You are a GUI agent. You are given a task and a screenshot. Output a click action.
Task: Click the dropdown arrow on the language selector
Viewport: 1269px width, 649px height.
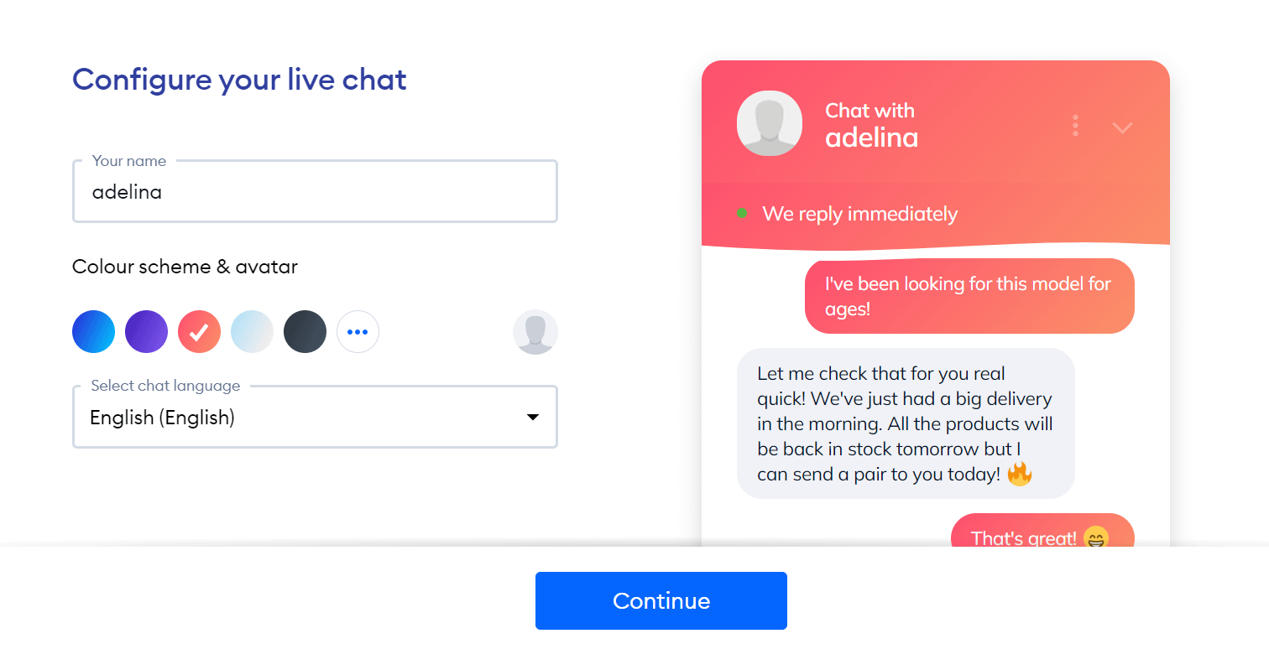coord(532,417)
